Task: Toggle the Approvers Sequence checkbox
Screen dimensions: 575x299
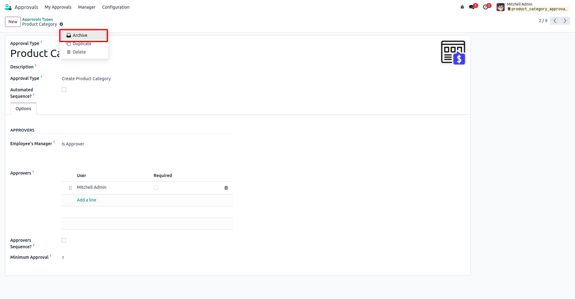Action: [64, 240]
